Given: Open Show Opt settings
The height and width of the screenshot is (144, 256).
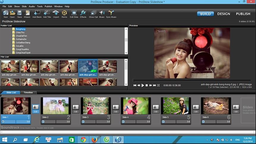Looking at the screenshot, I should click(93, 14).
